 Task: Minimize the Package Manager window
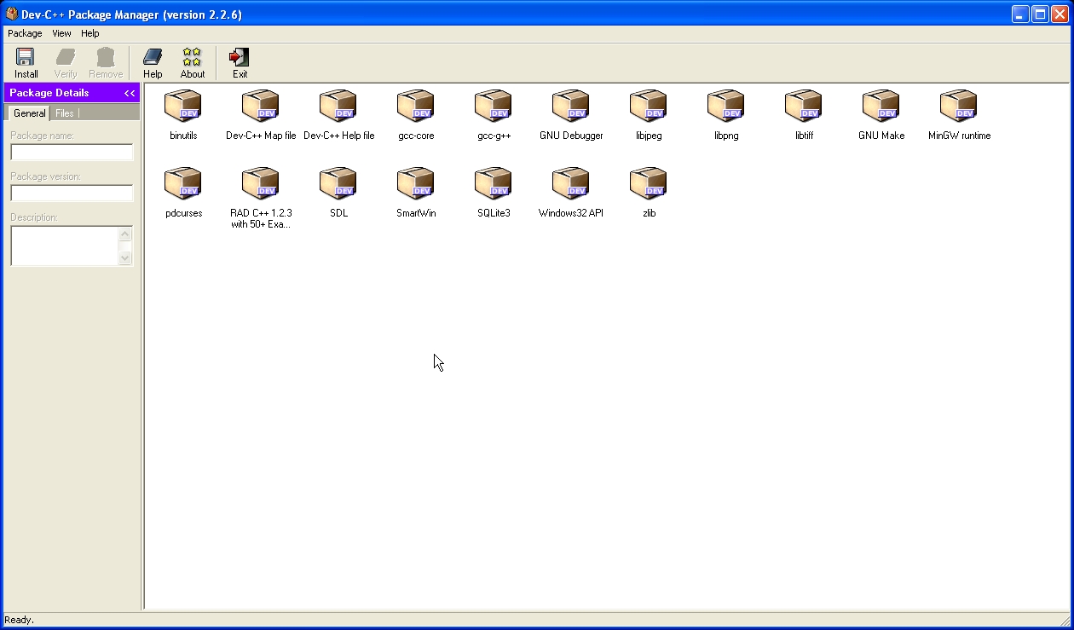click(1020, 14)
